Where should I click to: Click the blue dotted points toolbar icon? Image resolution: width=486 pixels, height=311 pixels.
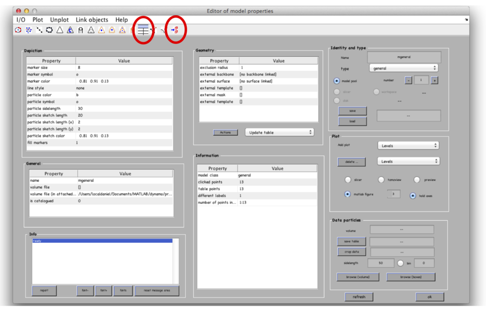(x=29, y=30)
